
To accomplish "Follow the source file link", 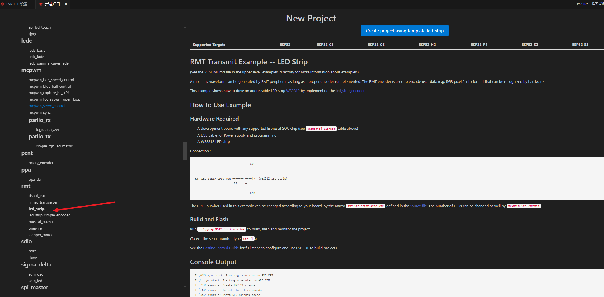I will (x=418, y=206).
